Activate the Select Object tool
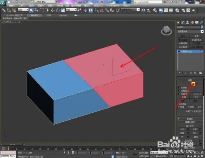205x158 pixels. [x=31, y=10]
